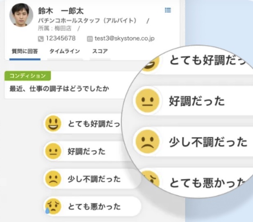Click the green コンディション label

coord(27,76)
